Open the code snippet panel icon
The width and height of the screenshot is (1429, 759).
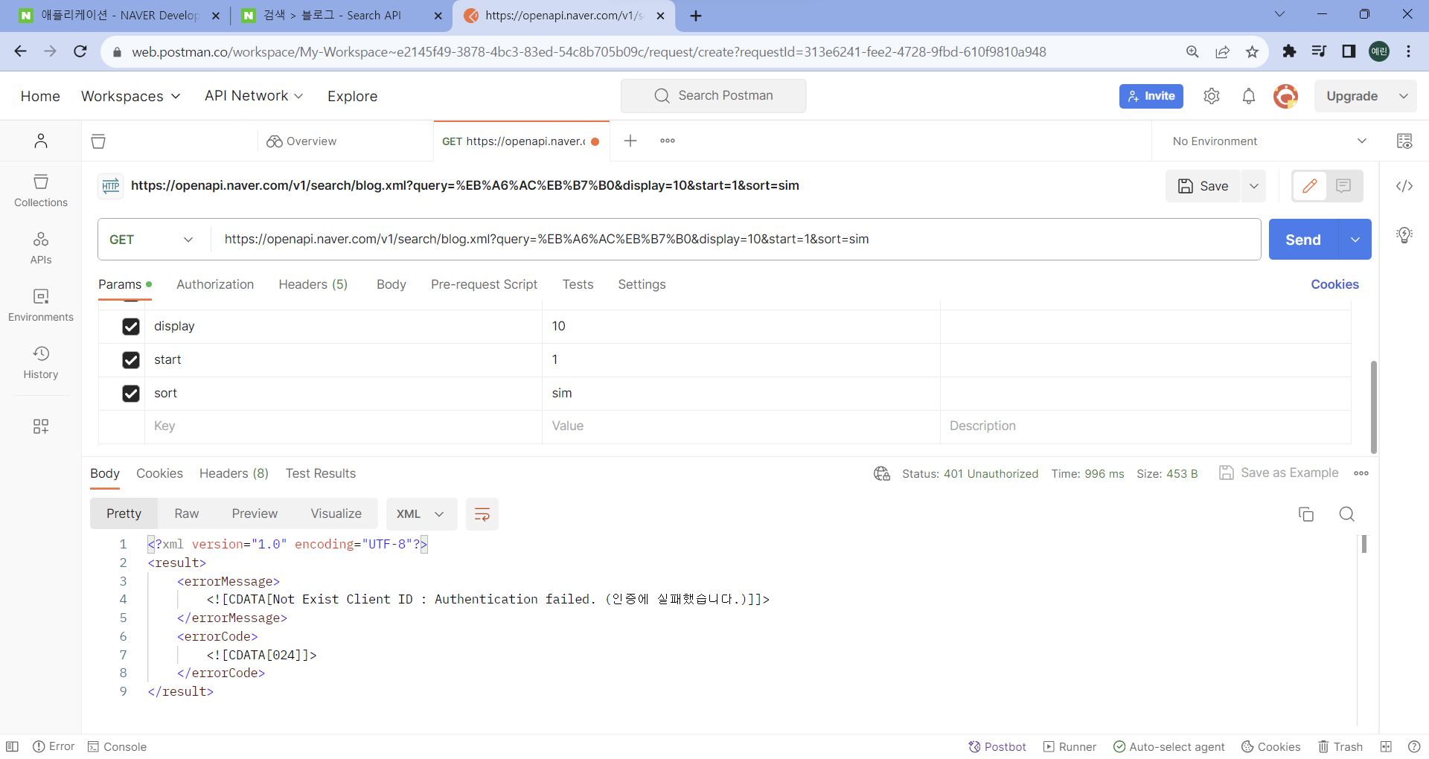click(1404, 186)
